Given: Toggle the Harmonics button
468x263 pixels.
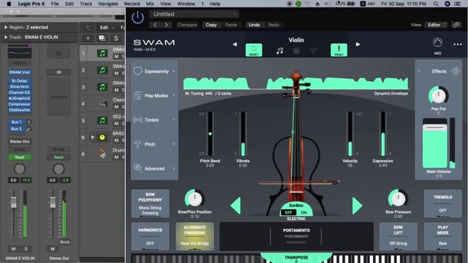Looking at the screenshot, I should pos(150,237).
